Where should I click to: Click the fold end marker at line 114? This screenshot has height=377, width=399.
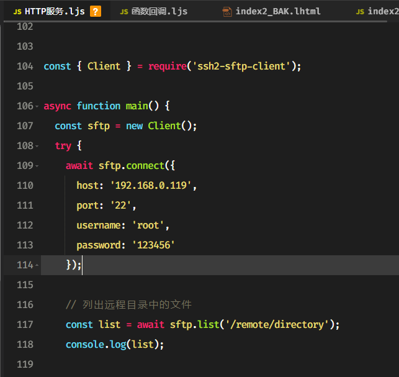37,265
